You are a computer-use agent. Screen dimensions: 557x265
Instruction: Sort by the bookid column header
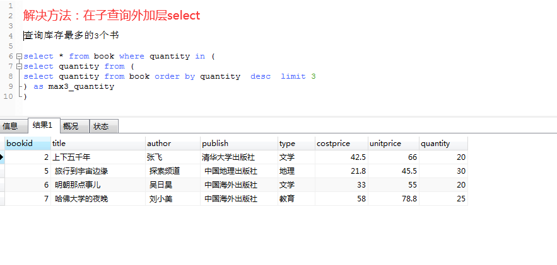(28, 144)
